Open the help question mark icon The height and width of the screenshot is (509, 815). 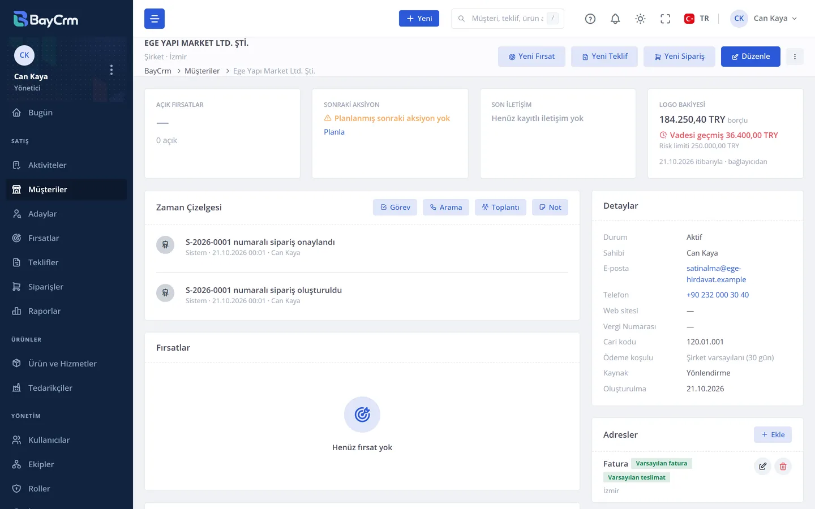590,19
